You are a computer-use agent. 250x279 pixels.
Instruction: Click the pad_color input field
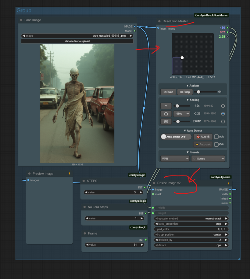pos(191,229)
